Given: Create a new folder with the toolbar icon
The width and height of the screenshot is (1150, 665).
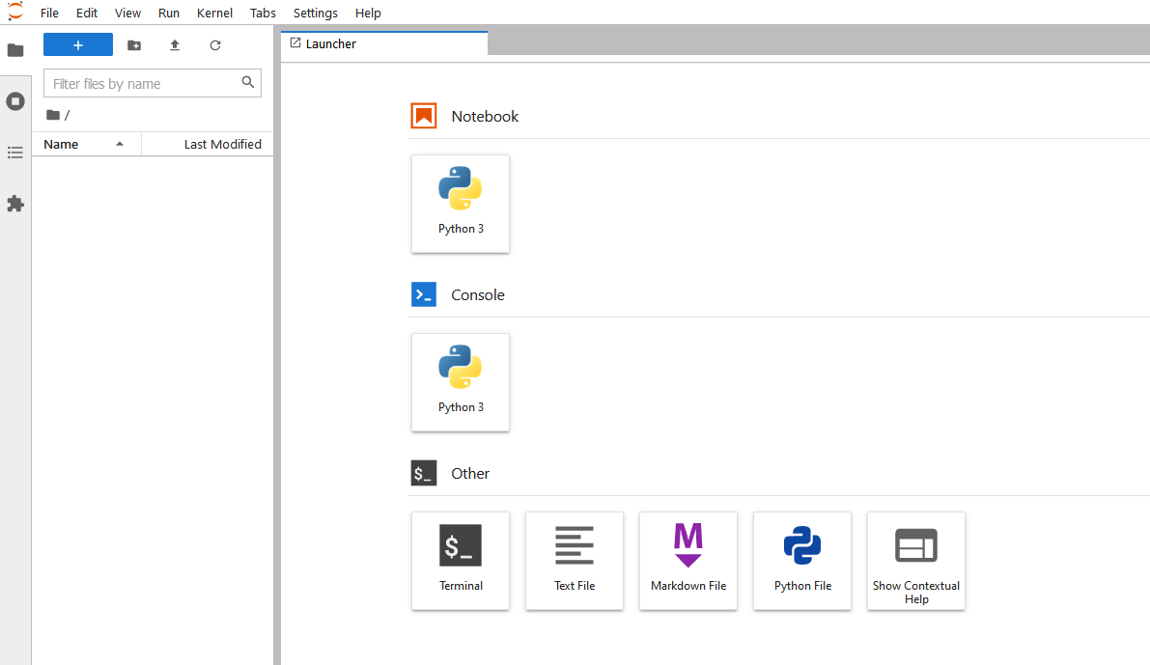Looking at the screenshot, I should point(134,45).
